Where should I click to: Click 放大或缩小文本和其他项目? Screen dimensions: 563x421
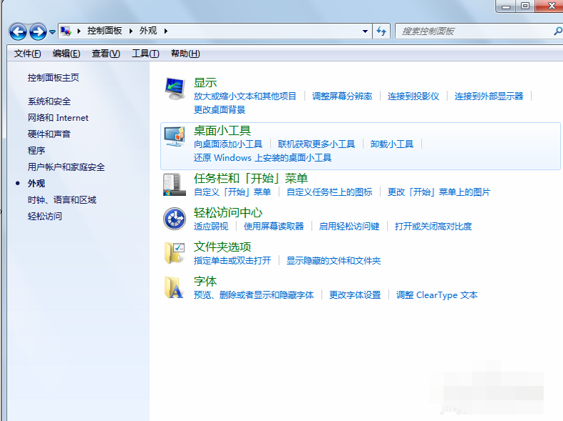point(245,96)
